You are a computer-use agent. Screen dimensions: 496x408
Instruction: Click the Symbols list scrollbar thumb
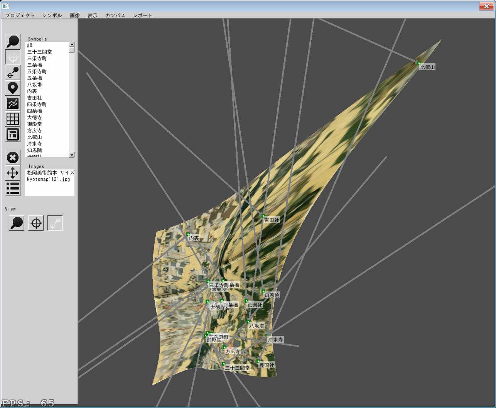72,49
